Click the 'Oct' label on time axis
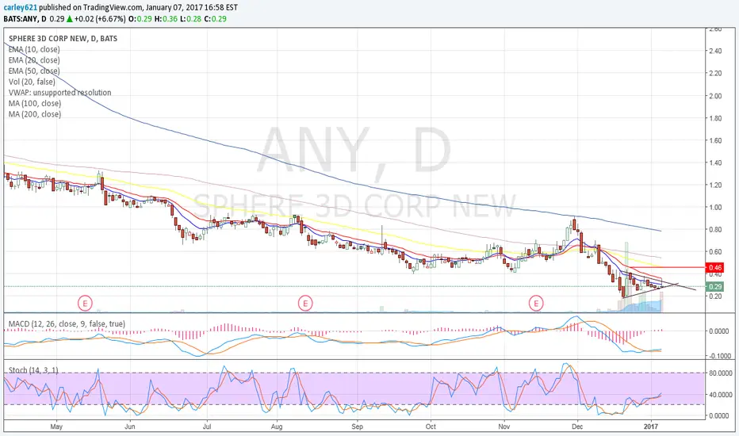 tap(431, 427)
